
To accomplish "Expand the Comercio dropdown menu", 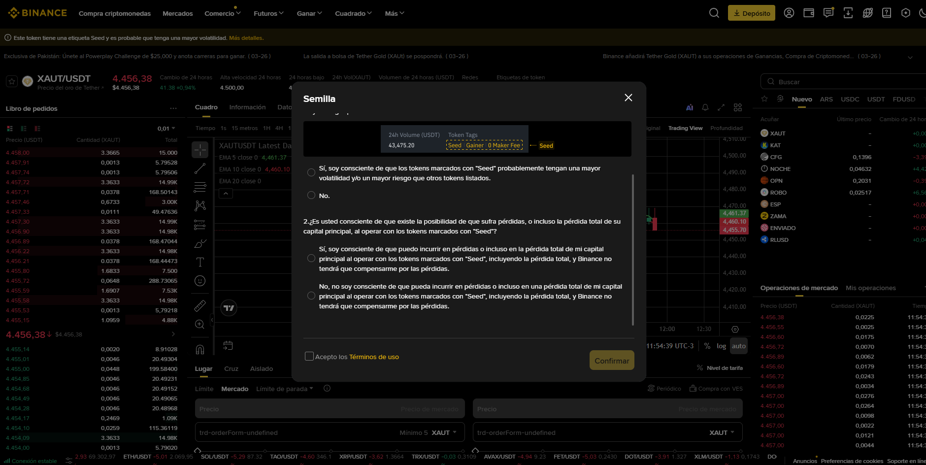I will pyautogui.click(x=223, y=13).
